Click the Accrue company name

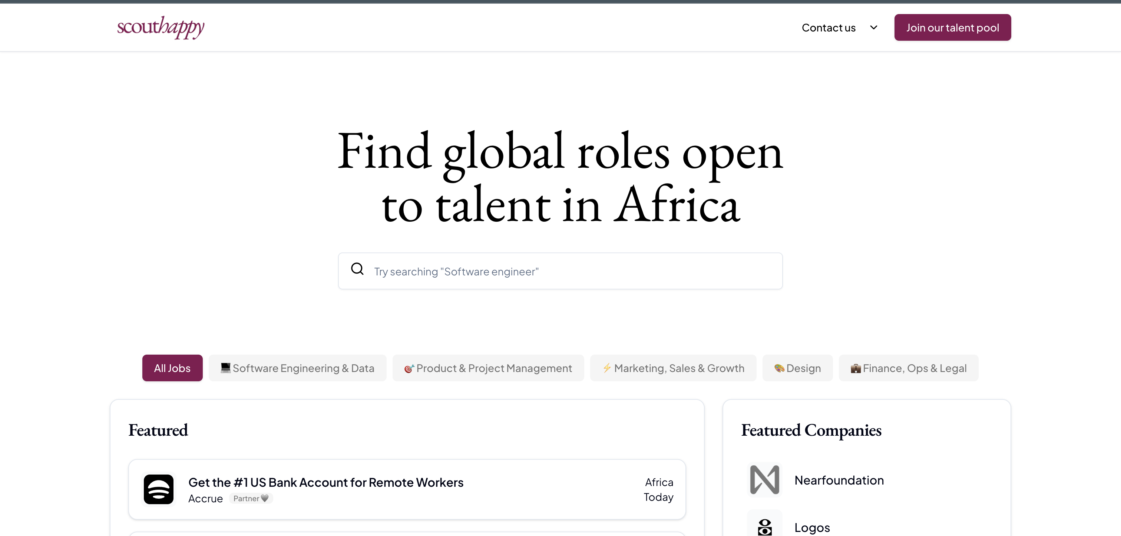pos(205,499)
